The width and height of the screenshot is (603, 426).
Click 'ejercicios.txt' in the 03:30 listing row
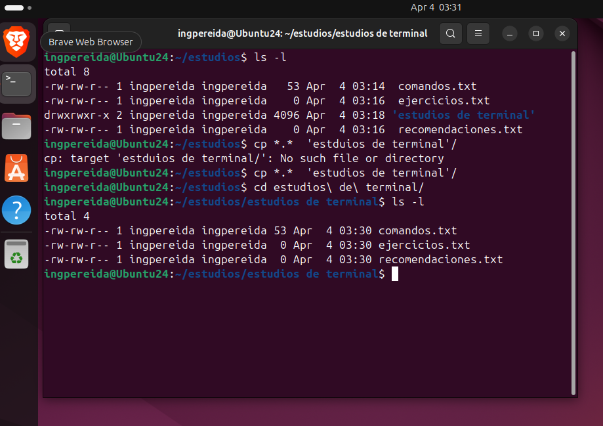[424, 245]
